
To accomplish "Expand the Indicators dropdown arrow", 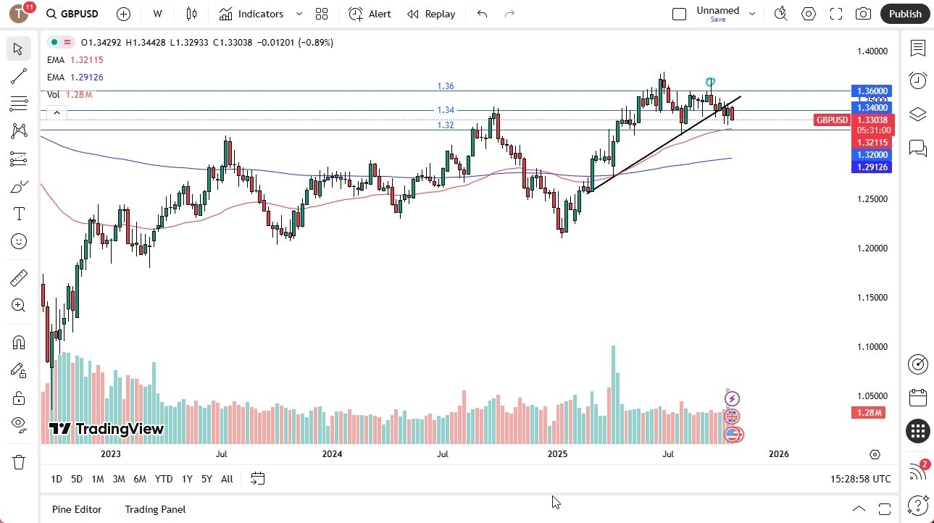I will (x=299, y=14).
